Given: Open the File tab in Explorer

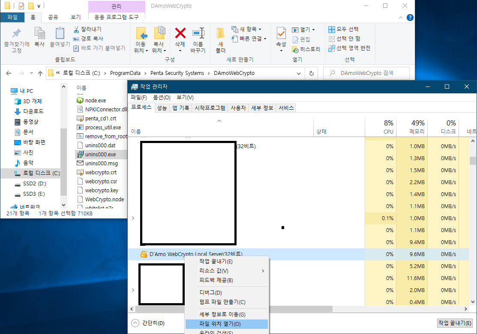Looking at the screenshot, I should pyautogui.click(x=12, y=17).
